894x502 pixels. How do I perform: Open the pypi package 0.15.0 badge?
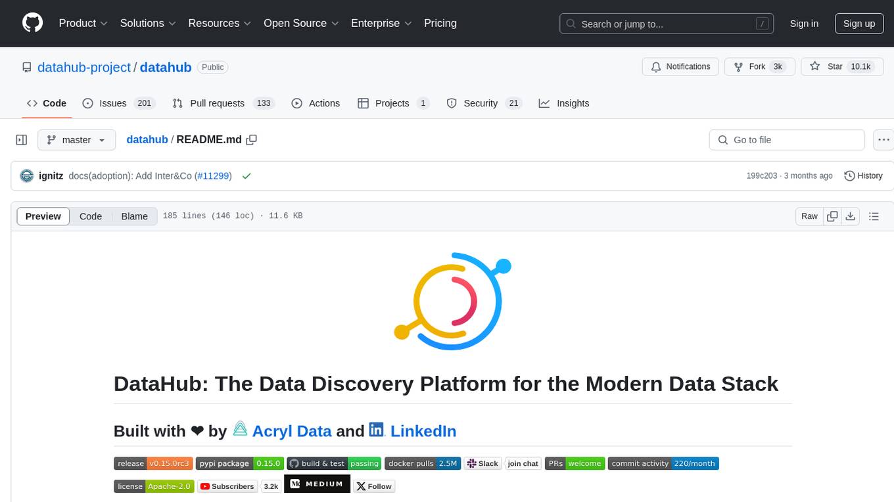click(239, 463)
